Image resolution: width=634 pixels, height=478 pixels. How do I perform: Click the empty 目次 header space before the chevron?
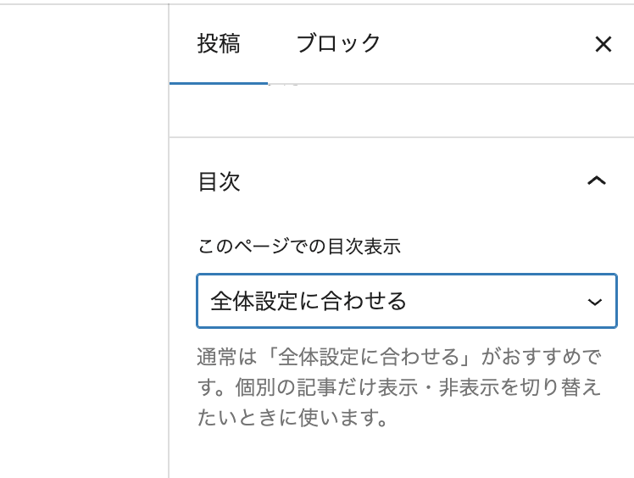pos(407,181)
